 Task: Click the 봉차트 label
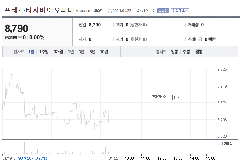coord(161,52)
